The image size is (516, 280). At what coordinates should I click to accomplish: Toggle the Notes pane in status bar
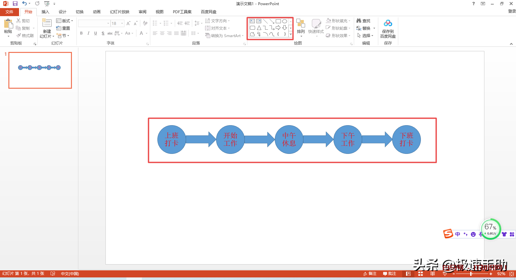point(370,274)
